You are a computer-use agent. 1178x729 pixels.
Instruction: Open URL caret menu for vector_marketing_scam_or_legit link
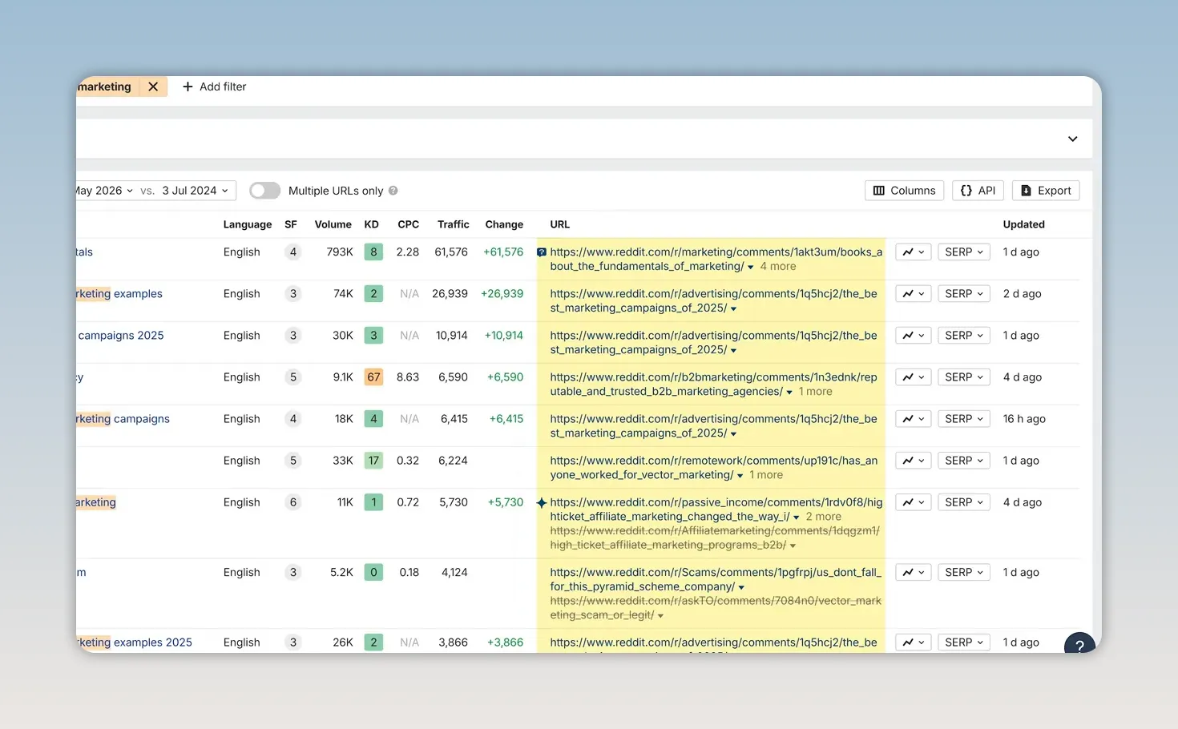(660, 616)
